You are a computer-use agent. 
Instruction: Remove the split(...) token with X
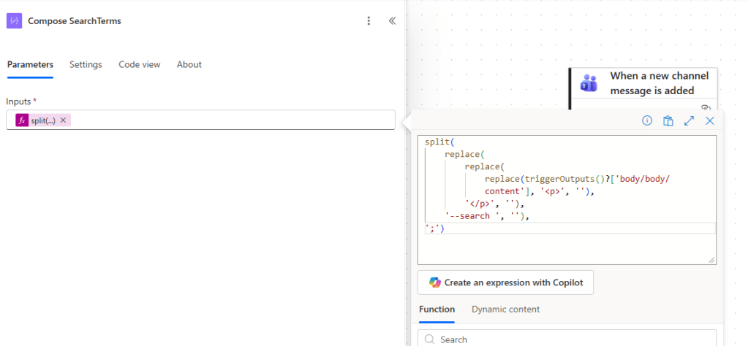pos(64,120)
